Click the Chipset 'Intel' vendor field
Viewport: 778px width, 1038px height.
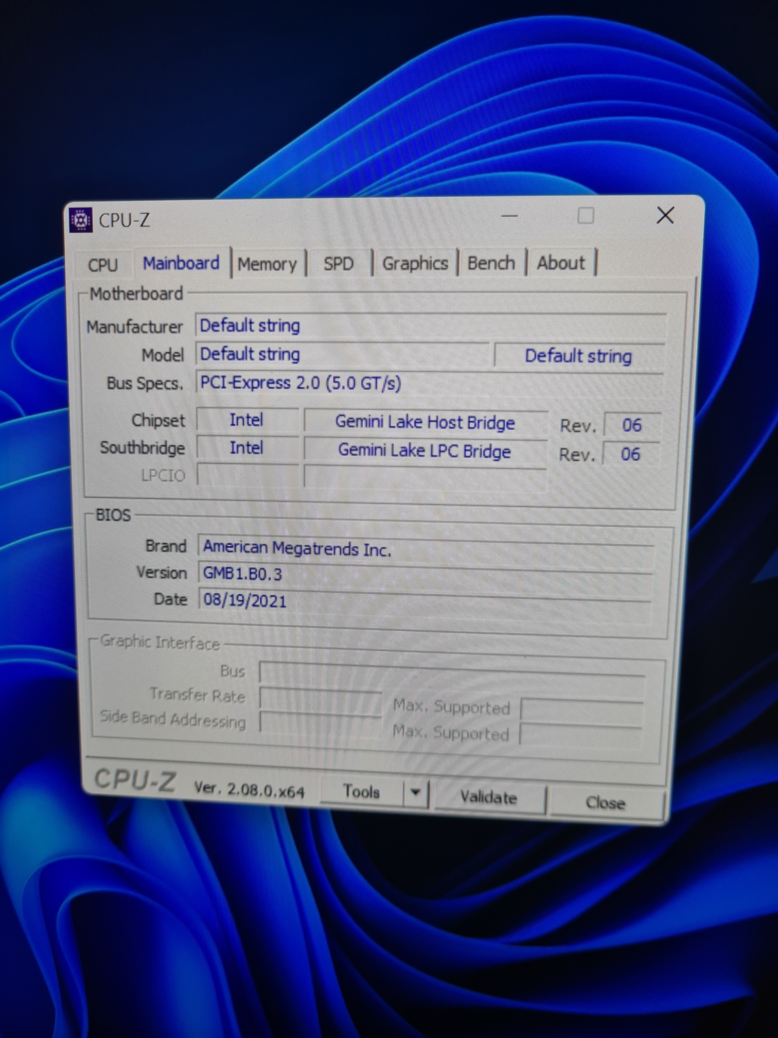[247, 420]
